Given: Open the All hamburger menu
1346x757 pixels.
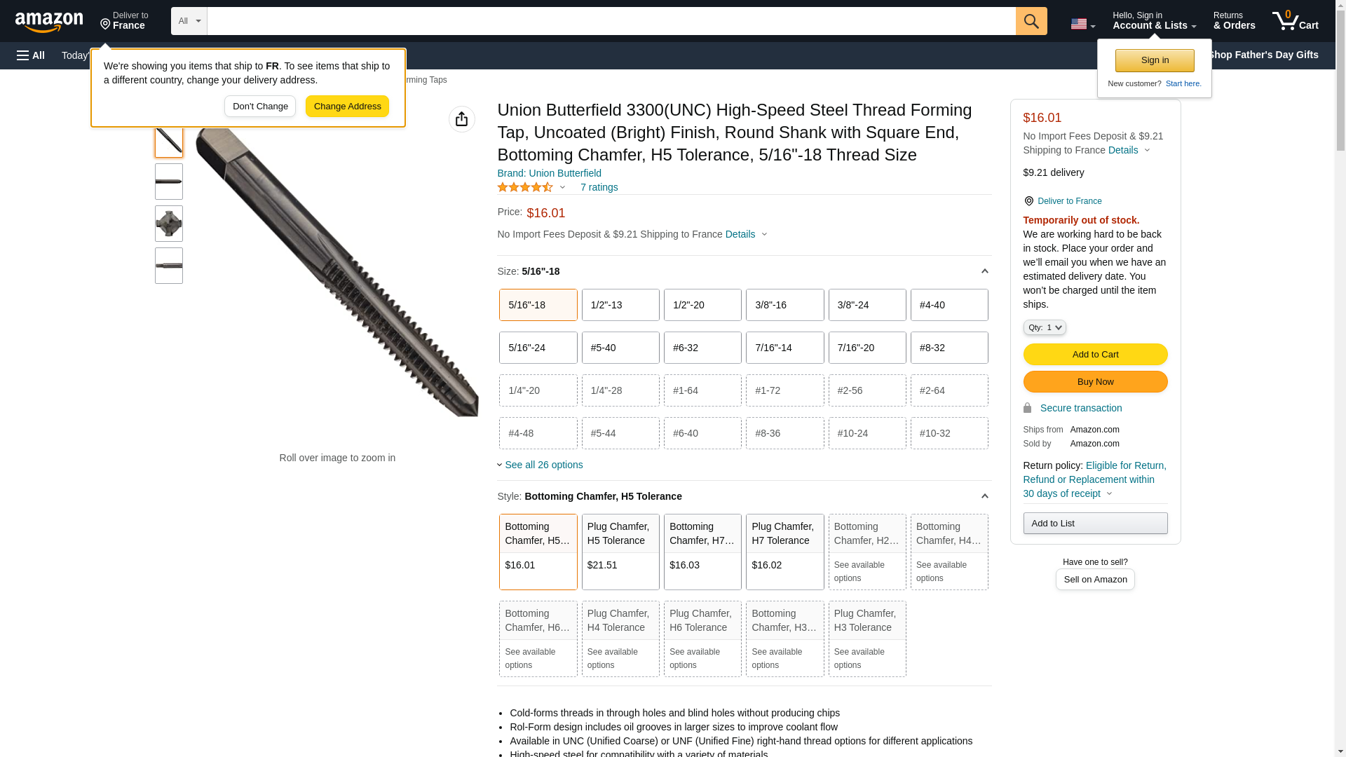Looking at the screenshot, I should click(31, 55).
